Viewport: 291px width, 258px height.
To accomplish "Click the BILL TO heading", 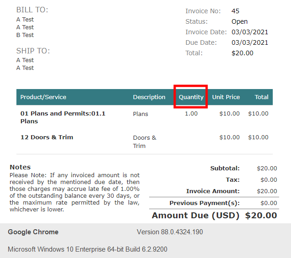I will point(32,10).
